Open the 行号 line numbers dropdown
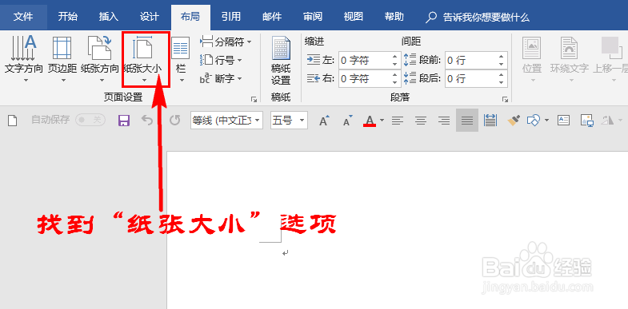 pyautogui.click(x=222, y=61)
